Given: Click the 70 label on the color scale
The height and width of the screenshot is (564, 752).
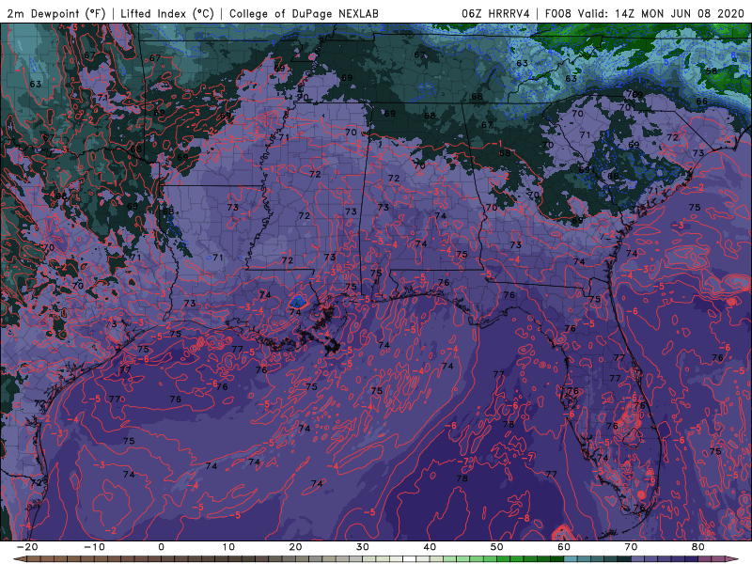Looking at the screenshot, I should click(x=631, y=547).
